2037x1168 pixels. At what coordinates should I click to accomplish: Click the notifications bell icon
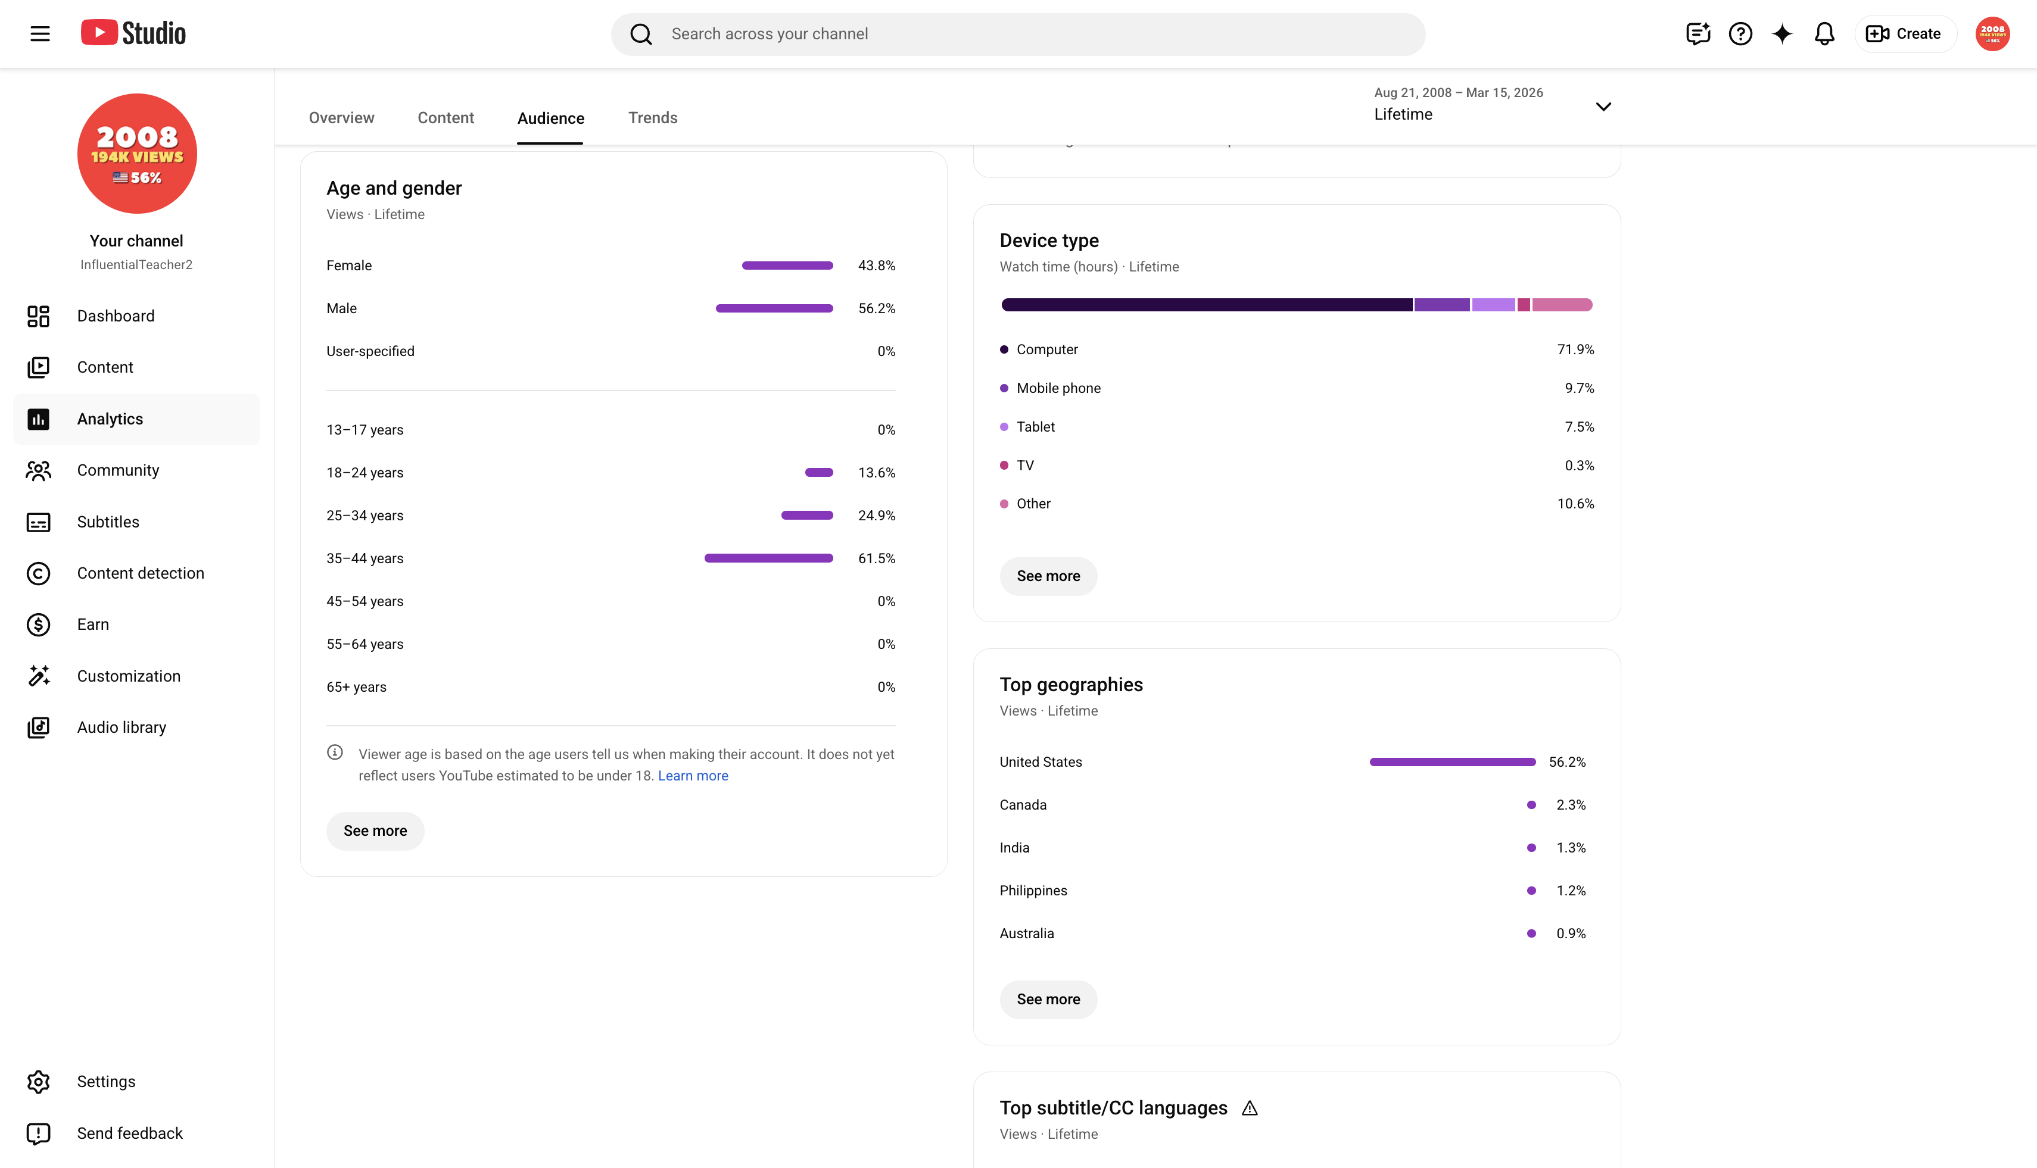[x=1824, y=34]
